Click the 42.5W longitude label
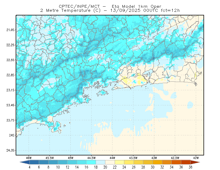220x170 pixels. click(175, 158)
